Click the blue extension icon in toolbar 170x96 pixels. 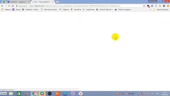coord(152,6)
